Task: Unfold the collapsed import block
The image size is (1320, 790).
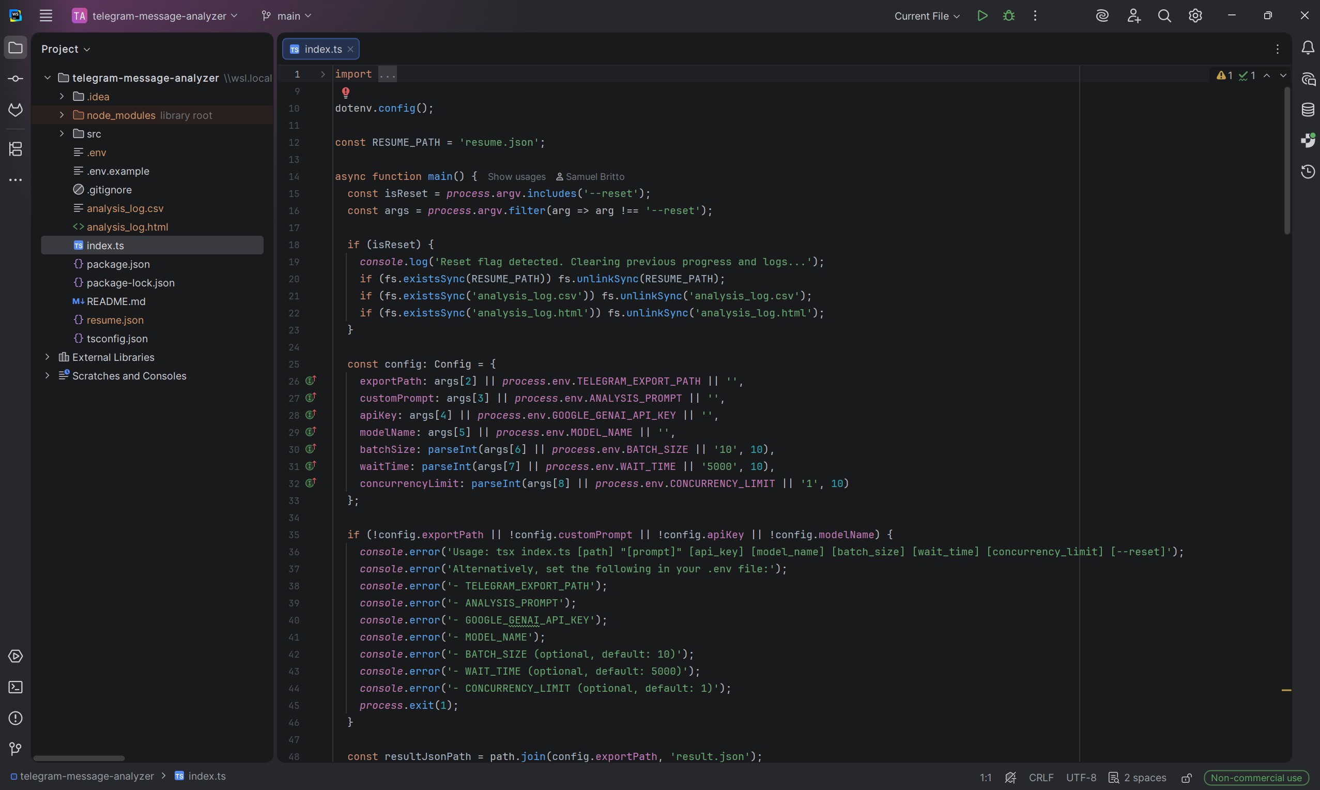Action: pyautogui.click(x=323, y=74)
